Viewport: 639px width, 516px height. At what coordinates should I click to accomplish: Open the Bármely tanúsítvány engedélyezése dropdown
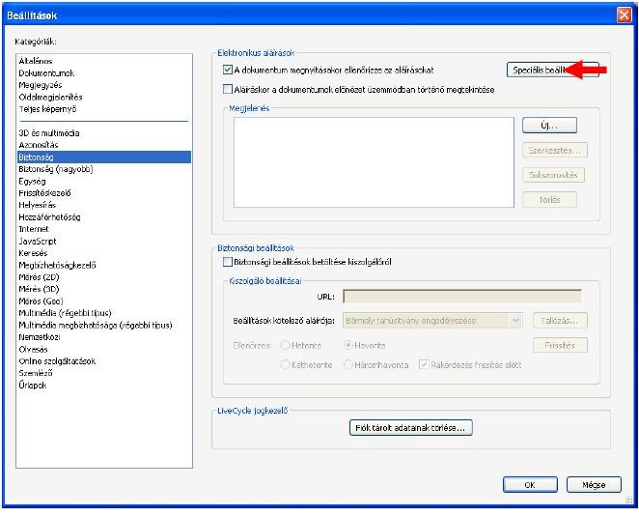432,321
